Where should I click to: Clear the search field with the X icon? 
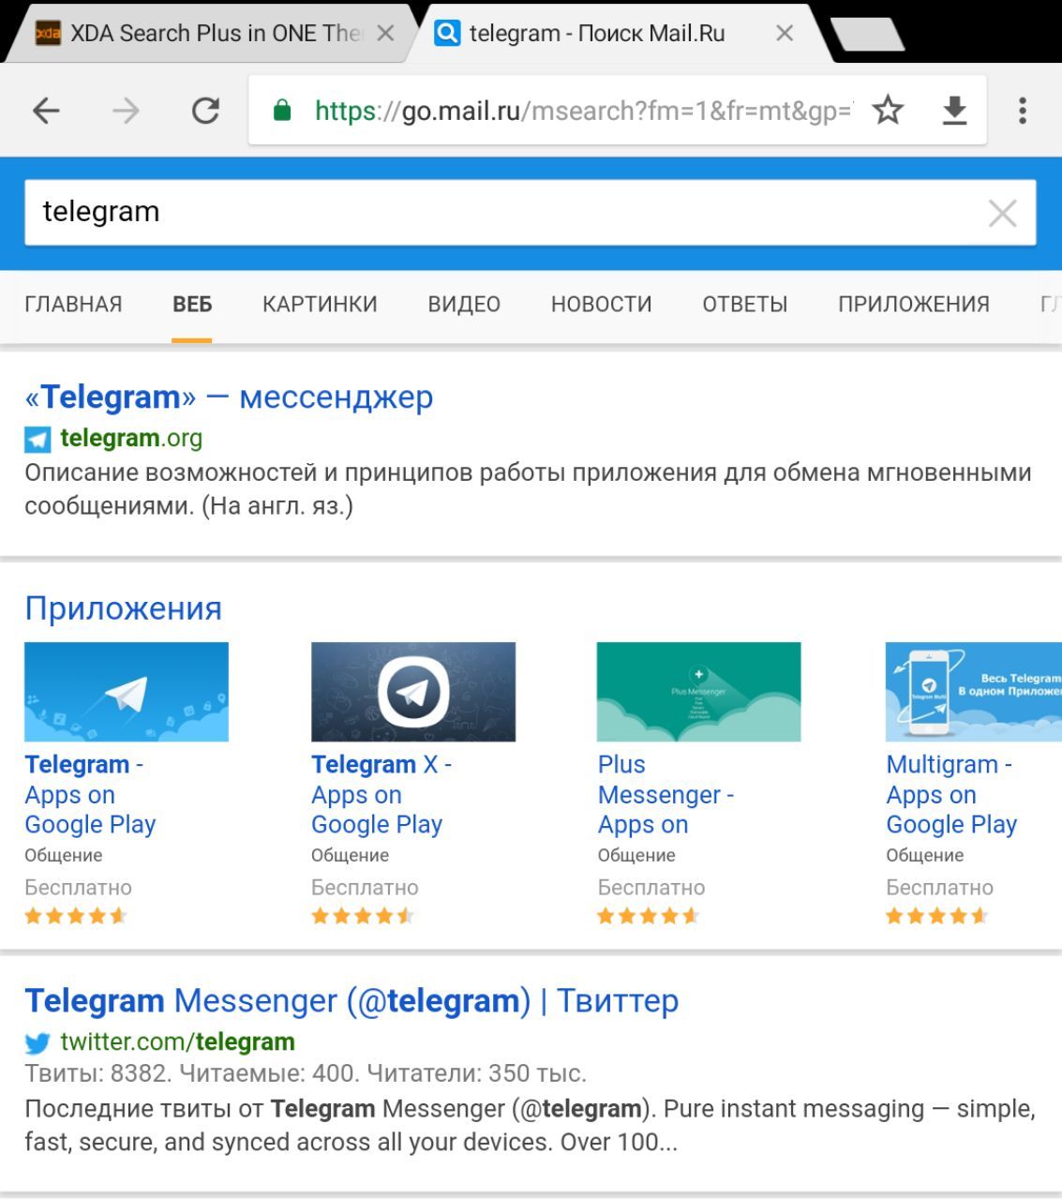[1002, 213]
